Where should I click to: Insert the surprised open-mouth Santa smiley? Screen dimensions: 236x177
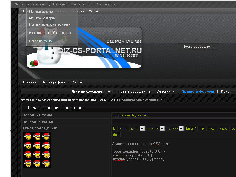tap(46, 154)
